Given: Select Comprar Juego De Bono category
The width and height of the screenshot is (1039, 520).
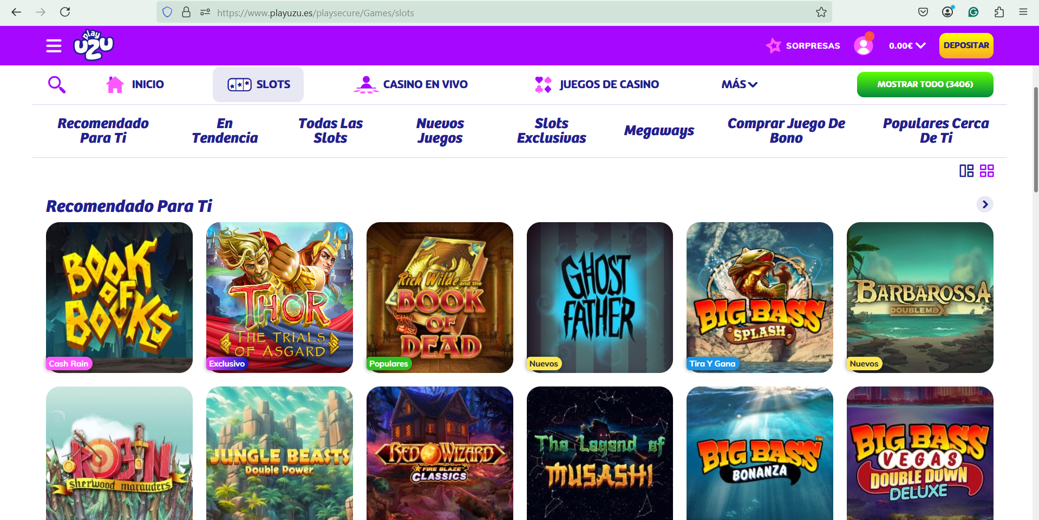Looking at the screenshot, I should click(x=786, y=131).
